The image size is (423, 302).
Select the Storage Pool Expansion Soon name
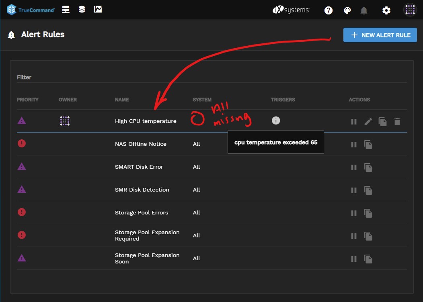147,258
